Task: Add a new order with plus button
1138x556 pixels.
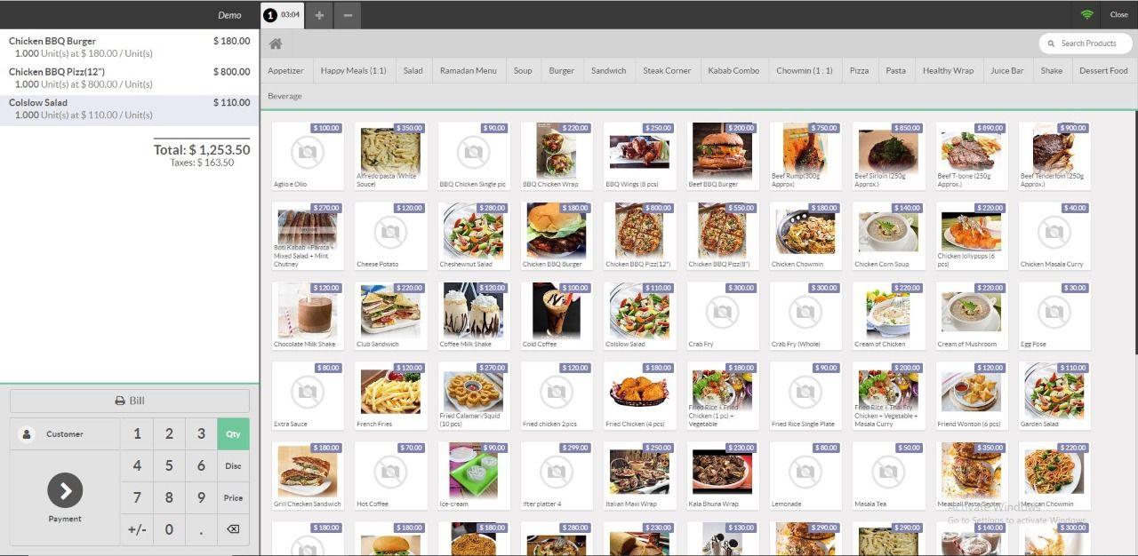Action: tap(319, 15)
